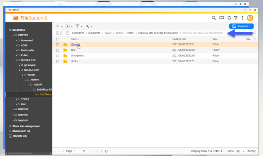Open the storages folder link
Image resolution: width=263 pixels, height=156 pixels.
pyautogui.click(x=75, y=44)
